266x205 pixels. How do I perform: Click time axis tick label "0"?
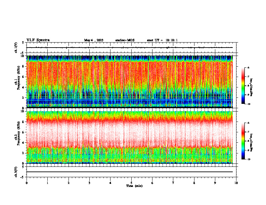pos(27,183)
